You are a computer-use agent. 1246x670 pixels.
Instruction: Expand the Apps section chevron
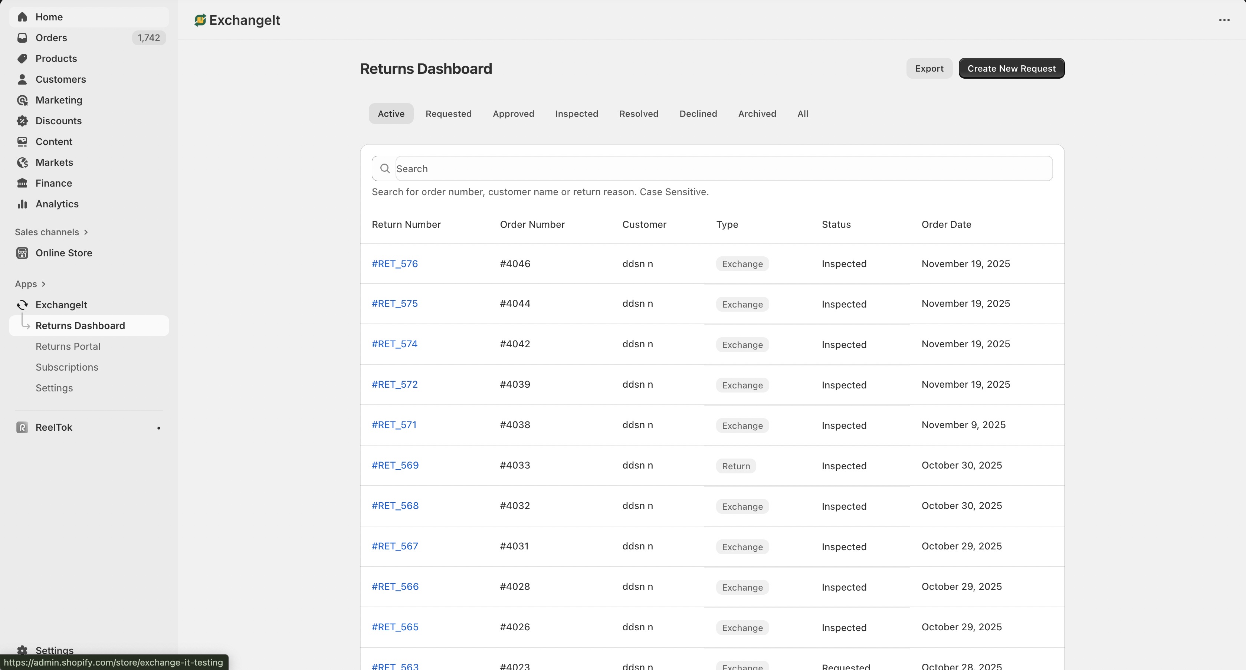tap(43, 284)
